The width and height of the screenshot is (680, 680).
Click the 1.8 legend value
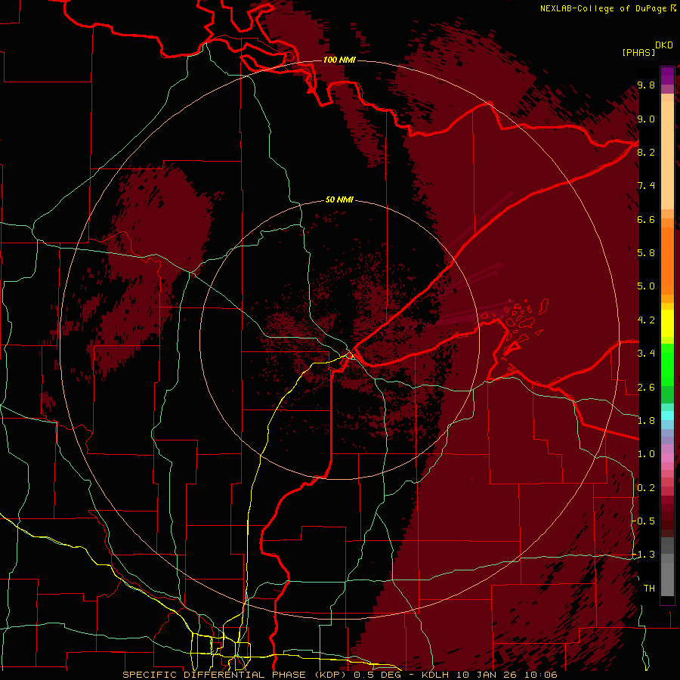tap(646, 421)
